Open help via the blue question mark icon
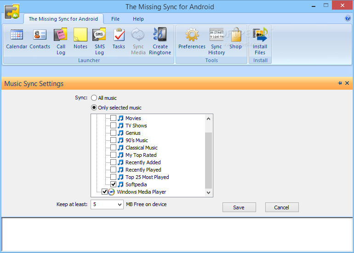Image resolution: width=354 pixels, height=253 pixels. [x=348, y=18]
